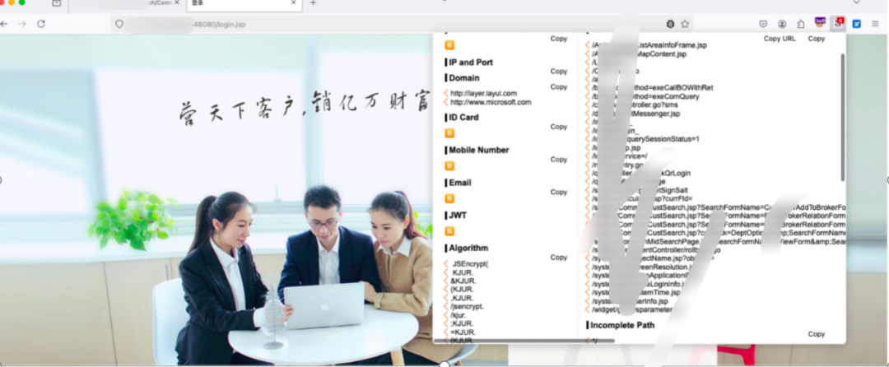Viewport: 889px width, 367px height.
Task: Close the 登录 tab
Action: click(293, 2)
